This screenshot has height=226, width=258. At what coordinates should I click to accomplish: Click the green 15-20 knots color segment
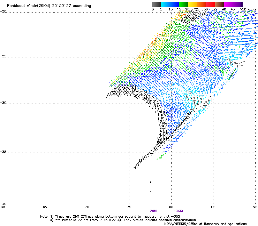pos(183,4)
